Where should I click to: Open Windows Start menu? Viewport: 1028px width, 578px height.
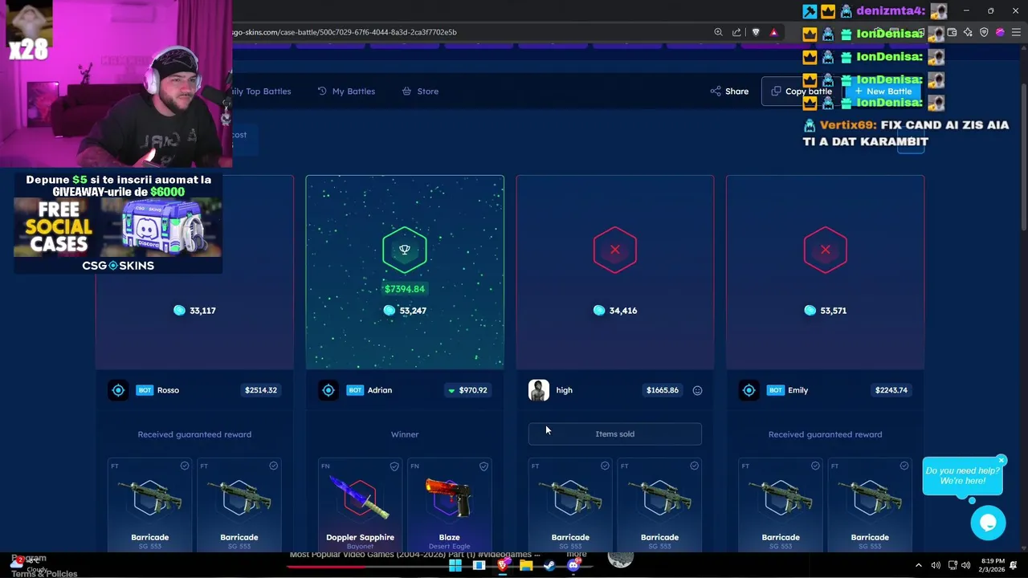(x=455, y=565)
